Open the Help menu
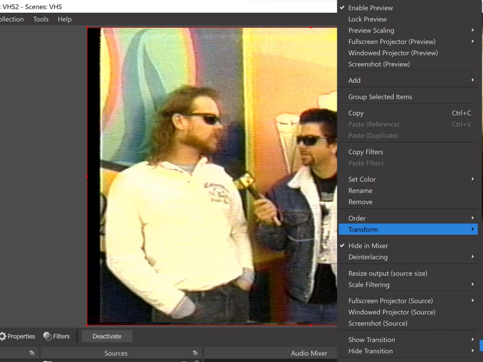483x362 pixels. (64, 19)
